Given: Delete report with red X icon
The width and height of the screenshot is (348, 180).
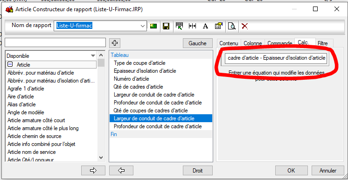Looking at the screenshot, I should tap(244, 26).
